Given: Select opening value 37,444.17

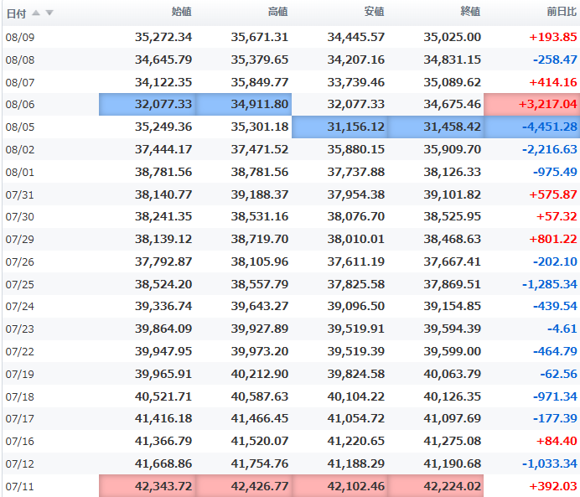Looking at the screenshot, I should tap(163, 149).
